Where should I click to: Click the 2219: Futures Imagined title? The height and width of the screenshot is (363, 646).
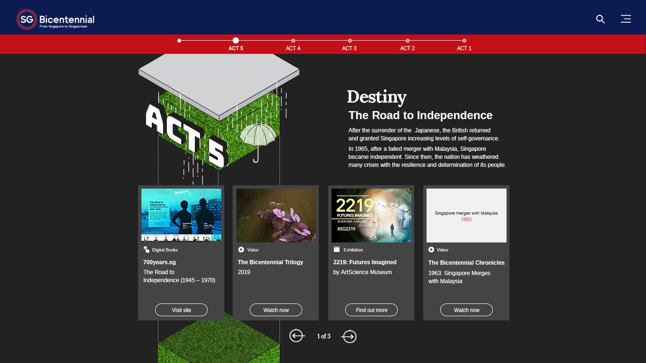tap(365, 262)
